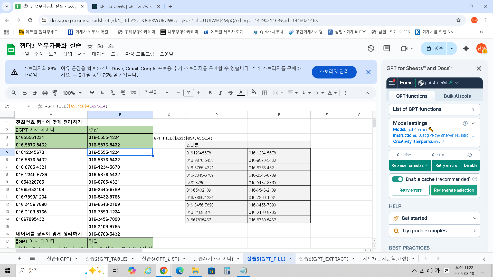This screenshot has height=277, width=493.
Task: Open the 파일 menu
Action: pyautogui.click(x=24, y=54)
